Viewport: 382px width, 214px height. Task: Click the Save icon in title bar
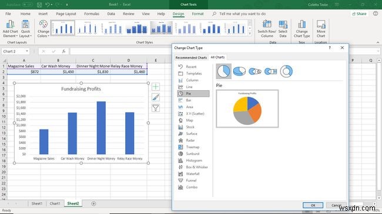[39, 5]
